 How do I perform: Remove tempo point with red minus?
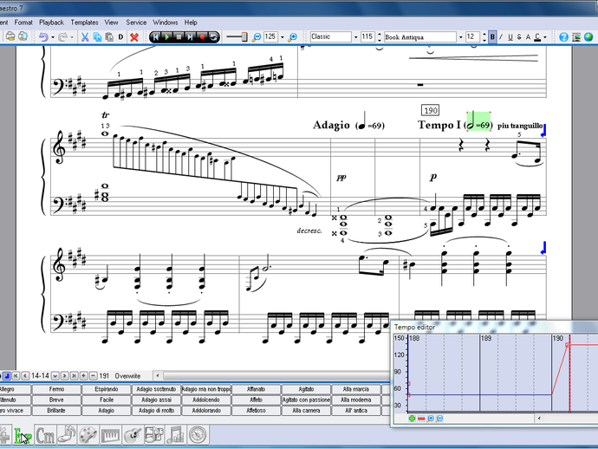coord(421,419)
